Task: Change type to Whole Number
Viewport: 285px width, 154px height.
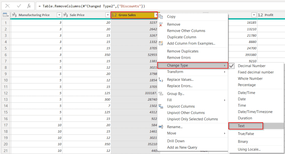Action: (x=250, y=79)
